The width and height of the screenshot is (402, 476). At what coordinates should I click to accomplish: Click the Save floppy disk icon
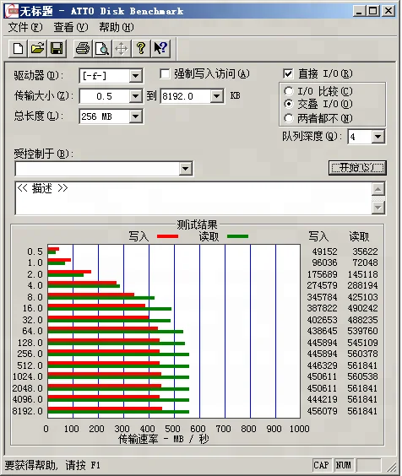point(57,48)
